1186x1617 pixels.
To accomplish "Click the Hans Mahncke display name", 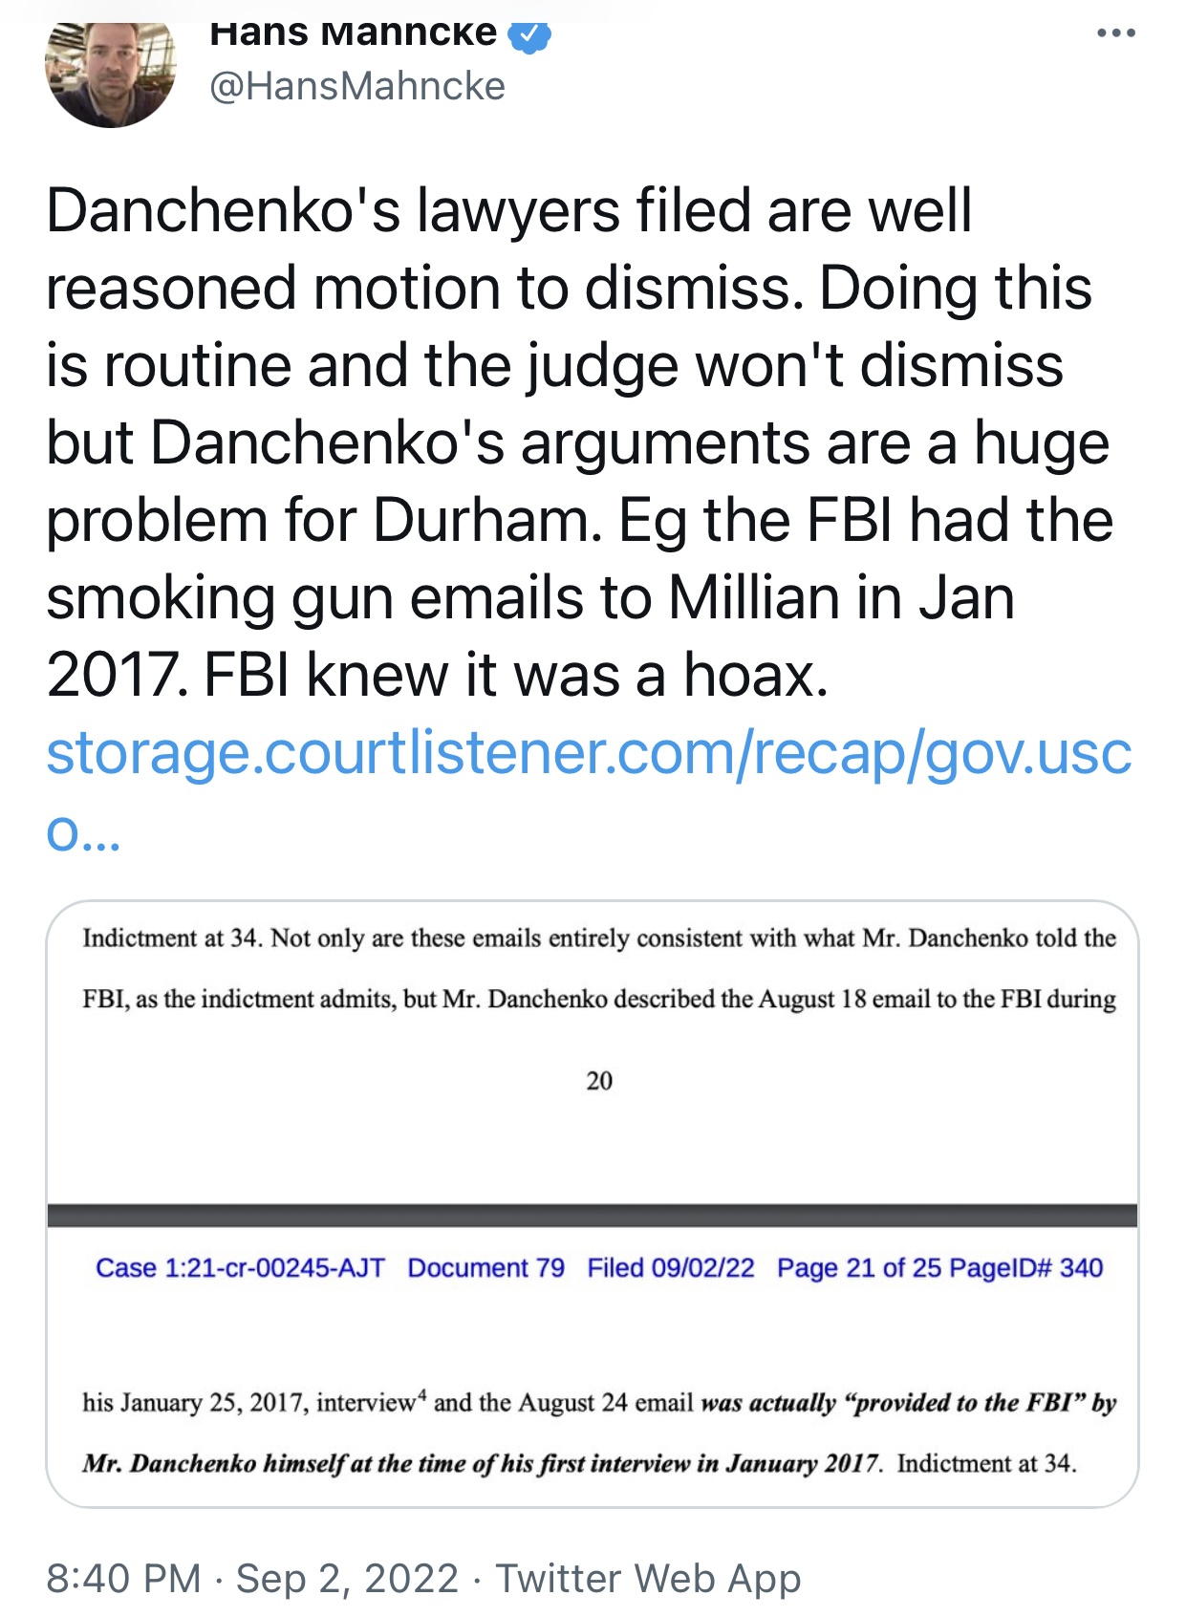I will (353, 33).
